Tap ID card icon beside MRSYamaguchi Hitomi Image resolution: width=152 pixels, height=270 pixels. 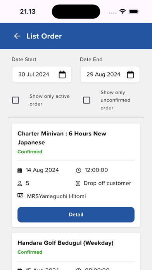[x=20, y=195]
